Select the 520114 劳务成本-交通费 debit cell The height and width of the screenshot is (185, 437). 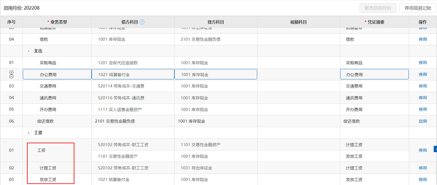(x=133, y=86)
